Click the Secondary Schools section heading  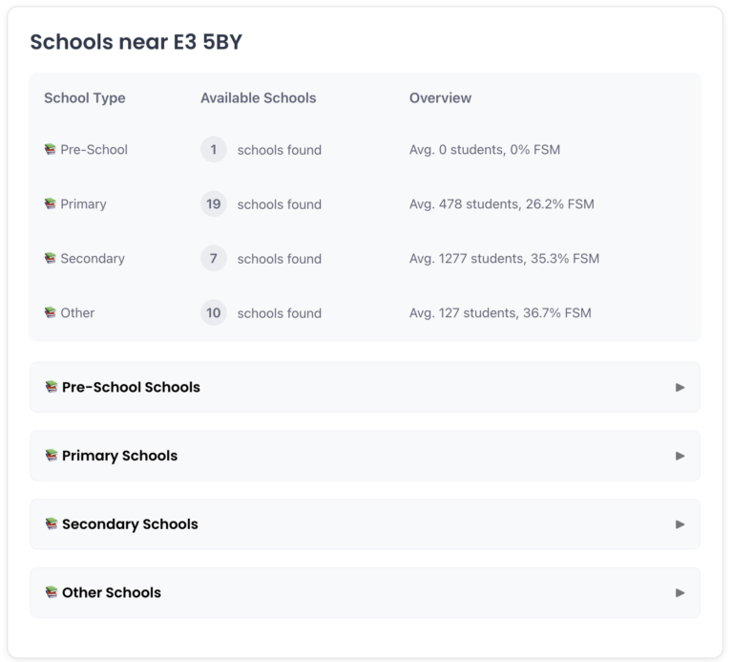point(130,524)
